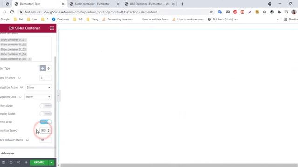Viewport: 298px width, 167px height.
Task: Expand the Advanced section
Action: pos(8,153)
